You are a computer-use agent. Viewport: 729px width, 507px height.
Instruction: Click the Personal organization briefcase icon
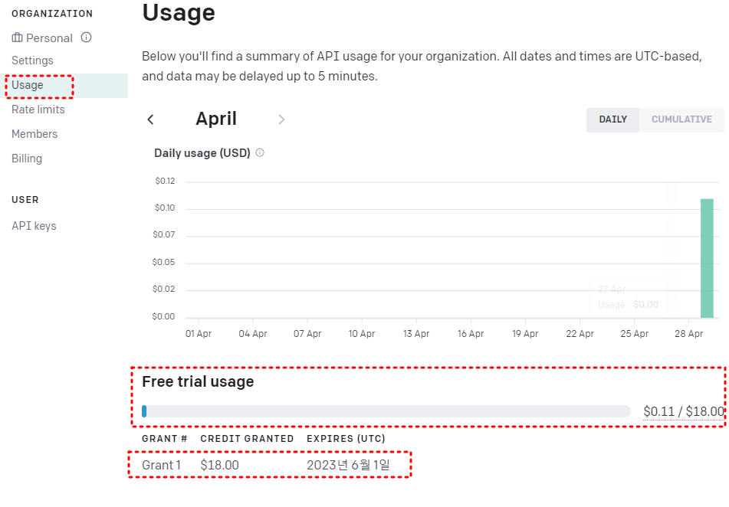[17, 38]
